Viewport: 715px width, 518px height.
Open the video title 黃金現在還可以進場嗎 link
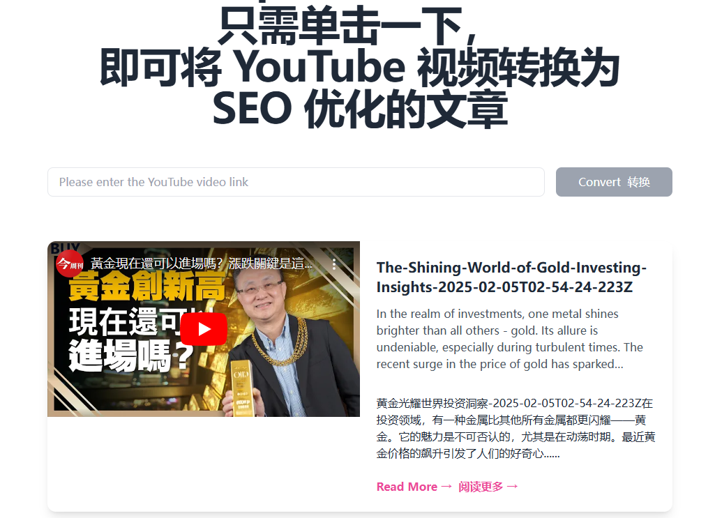click(202, 264)
